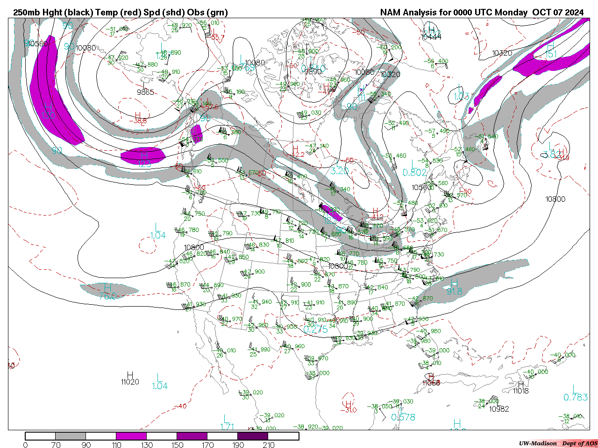
Task: Click the cyan L 0.783 marker
Action: [576, 393]
